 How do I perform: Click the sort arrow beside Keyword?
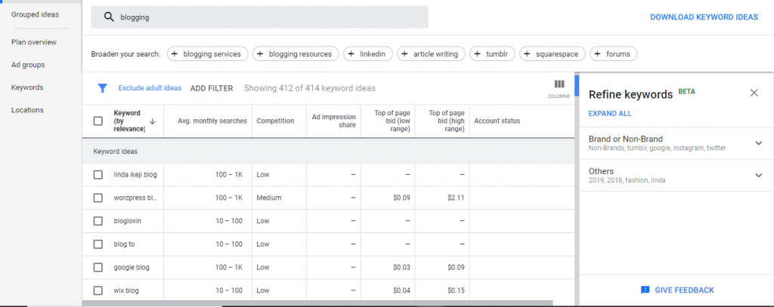152,121
